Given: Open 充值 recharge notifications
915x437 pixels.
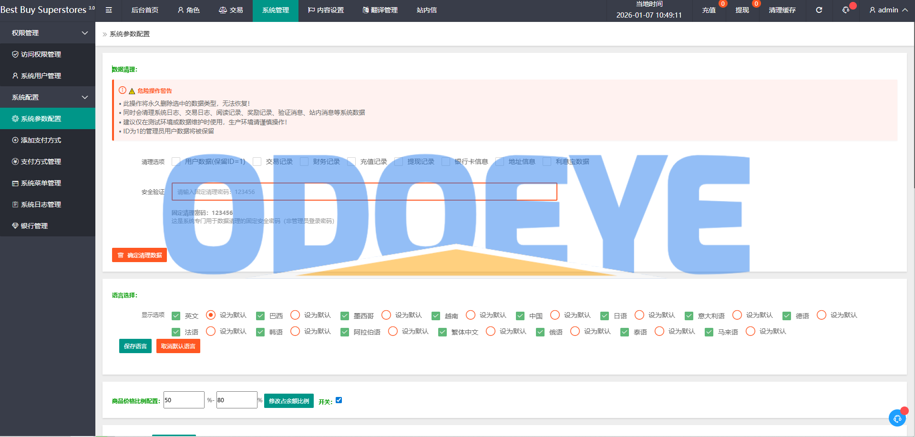Looking at the screenshot, I should point(709,10).
